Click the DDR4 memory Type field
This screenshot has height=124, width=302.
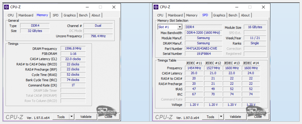[x=35, y=26]
